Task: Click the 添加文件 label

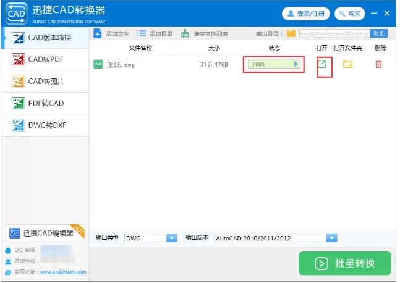Action: coord(117,33)
